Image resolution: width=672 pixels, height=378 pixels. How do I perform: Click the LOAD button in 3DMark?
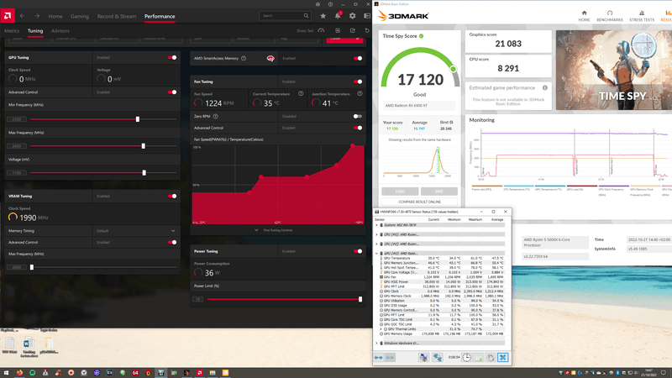(400, 192)
